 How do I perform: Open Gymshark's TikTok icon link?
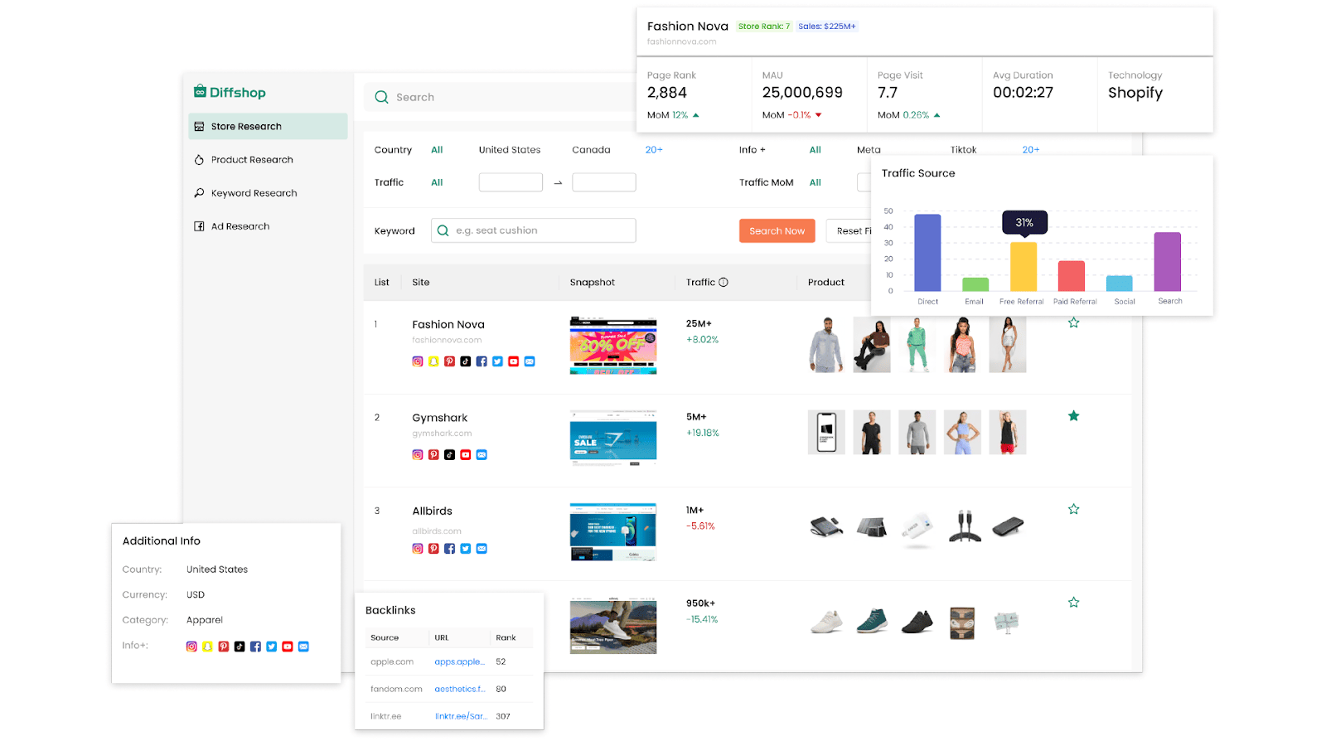tap(449, 455)
